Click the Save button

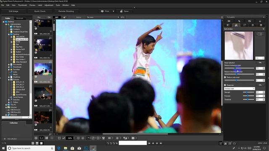tap(124, 11)
